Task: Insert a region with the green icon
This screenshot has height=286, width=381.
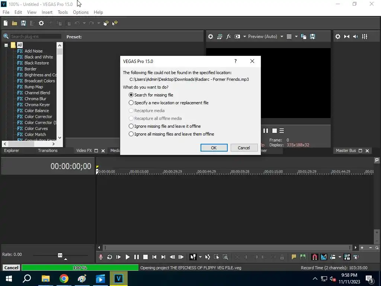Action: point(303,257)
